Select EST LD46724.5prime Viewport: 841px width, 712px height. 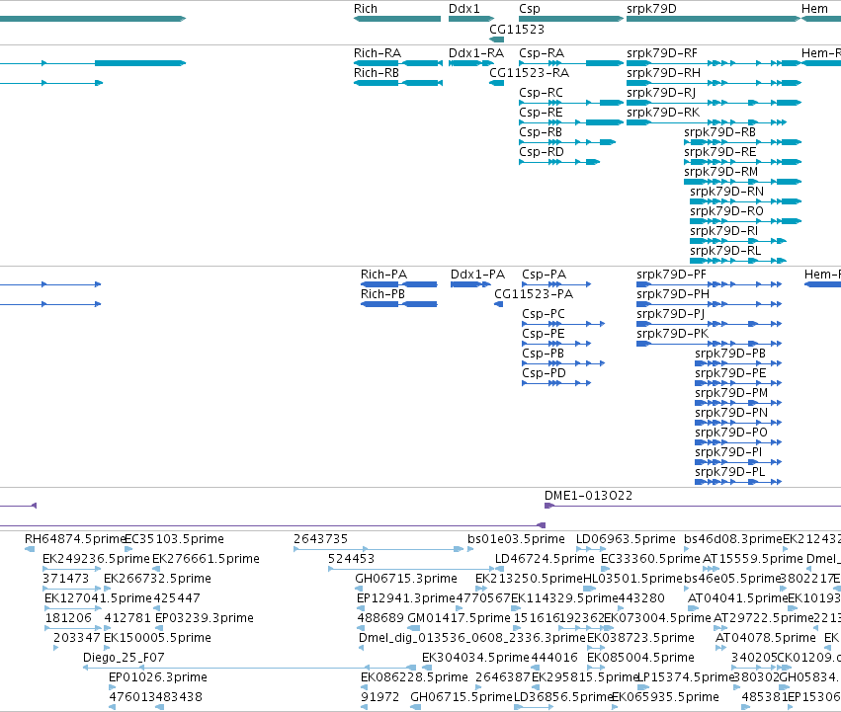click(x=545, y=559)
